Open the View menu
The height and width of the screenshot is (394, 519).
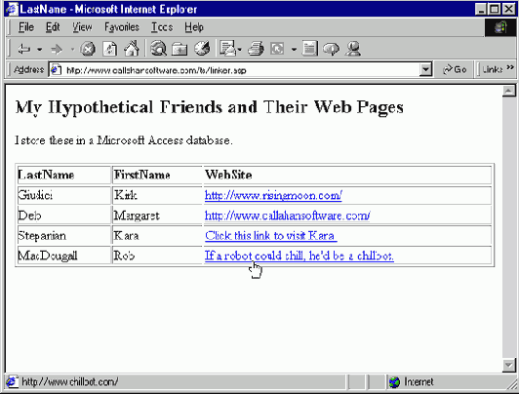coord(82,27)
